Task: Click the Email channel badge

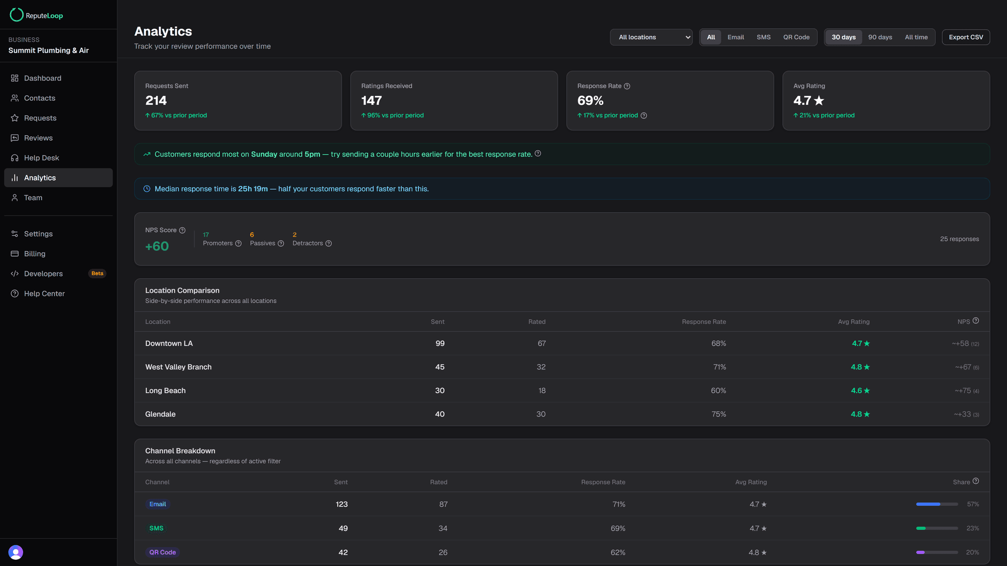Action: pos(157,504)
